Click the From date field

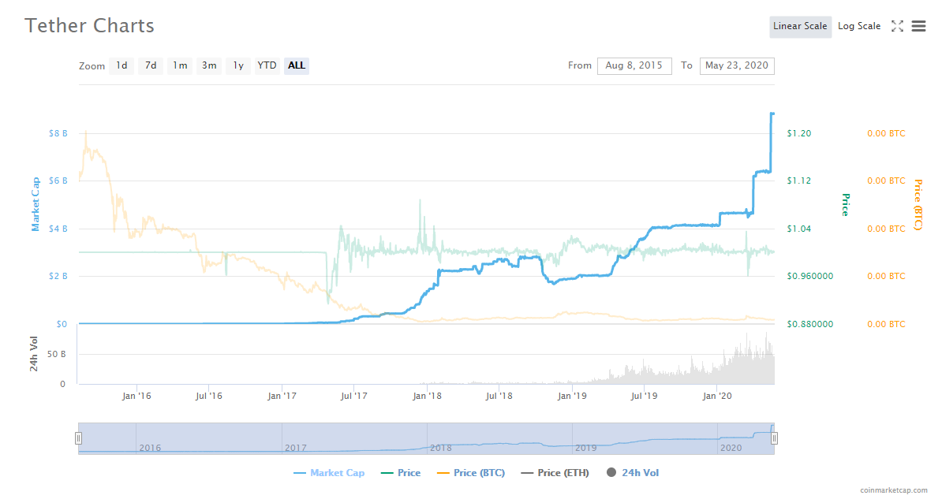tap(634, 66)
